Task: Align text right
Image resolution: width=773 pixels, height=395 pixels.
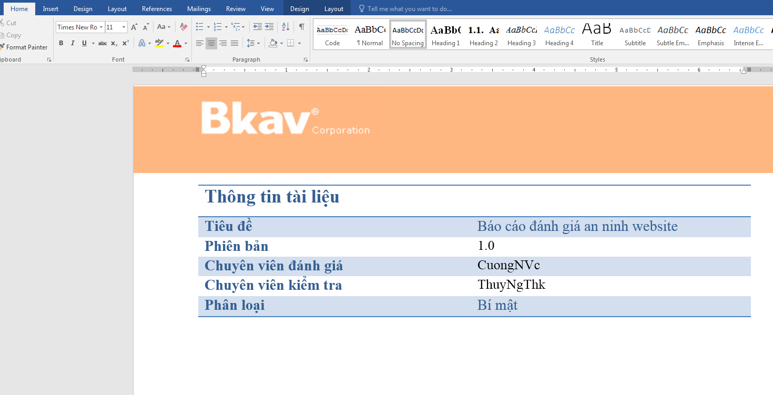Action: [x=223, y=43]
